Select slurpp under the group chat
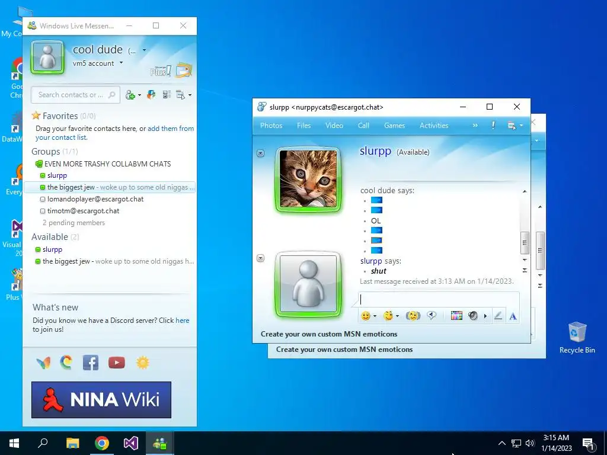Screen dimensions: 607x455 [x=57, y=175]
